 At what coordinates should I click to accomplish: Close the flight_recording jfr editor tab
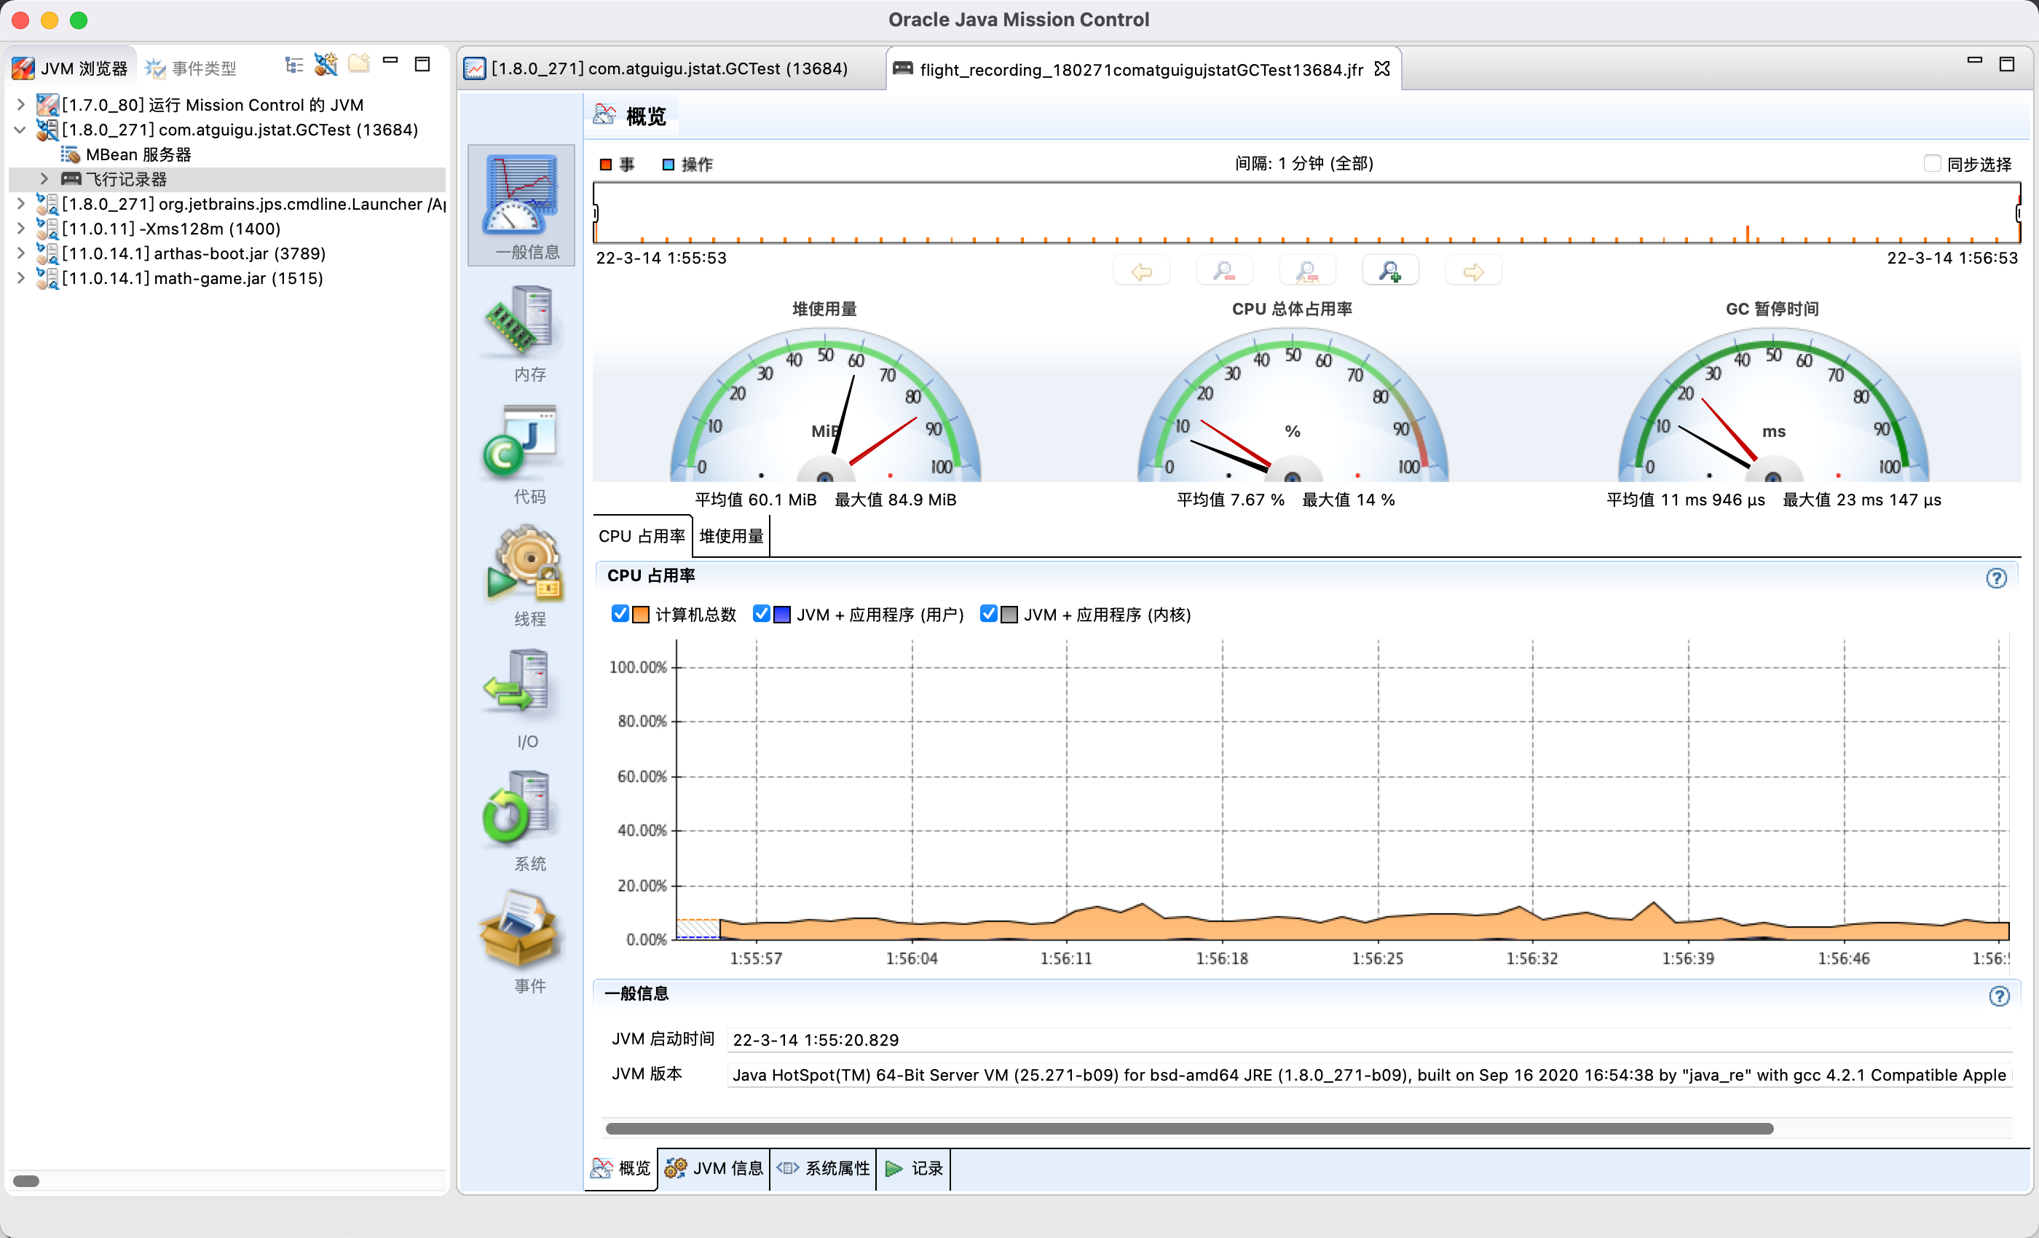(1382, 68)
